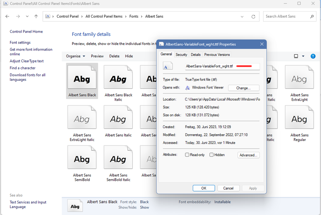Open Advanced... attributes dialog
Screen dimensions: 321x215
(x=248, y=155)
